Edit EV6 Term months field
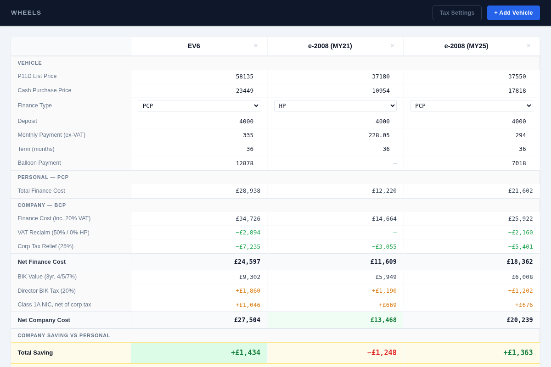 199,149
